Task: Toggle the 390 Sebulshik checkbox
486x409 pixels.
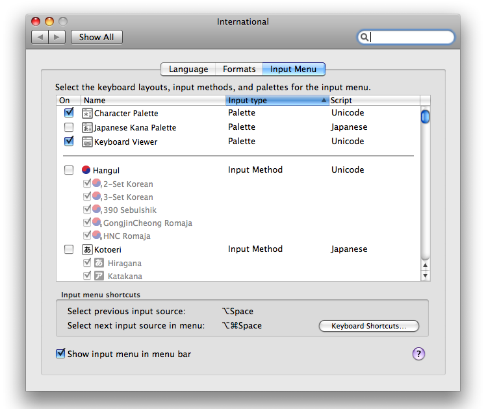Action: point(87,209)
